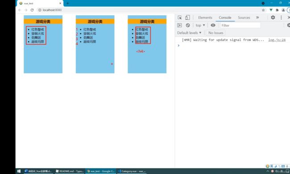290x174 pixels.
Task: Select the HMR waiting for update message
Action: (223, 40)
